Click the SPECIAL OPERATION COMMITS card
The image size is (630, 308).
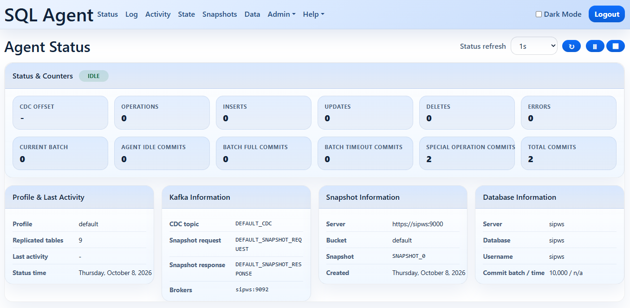coord(467,153)
